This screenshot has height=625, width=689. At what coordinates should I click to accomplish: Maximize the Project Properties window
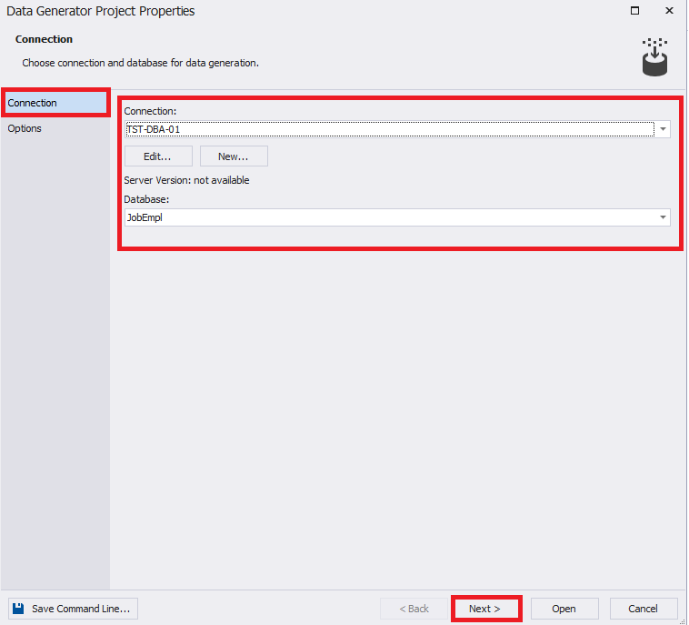pyautogui.click(x=635, y=11)
